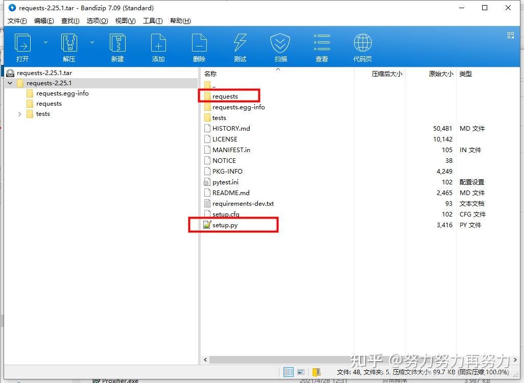Open the 文件(F) menu

point(17,21)
